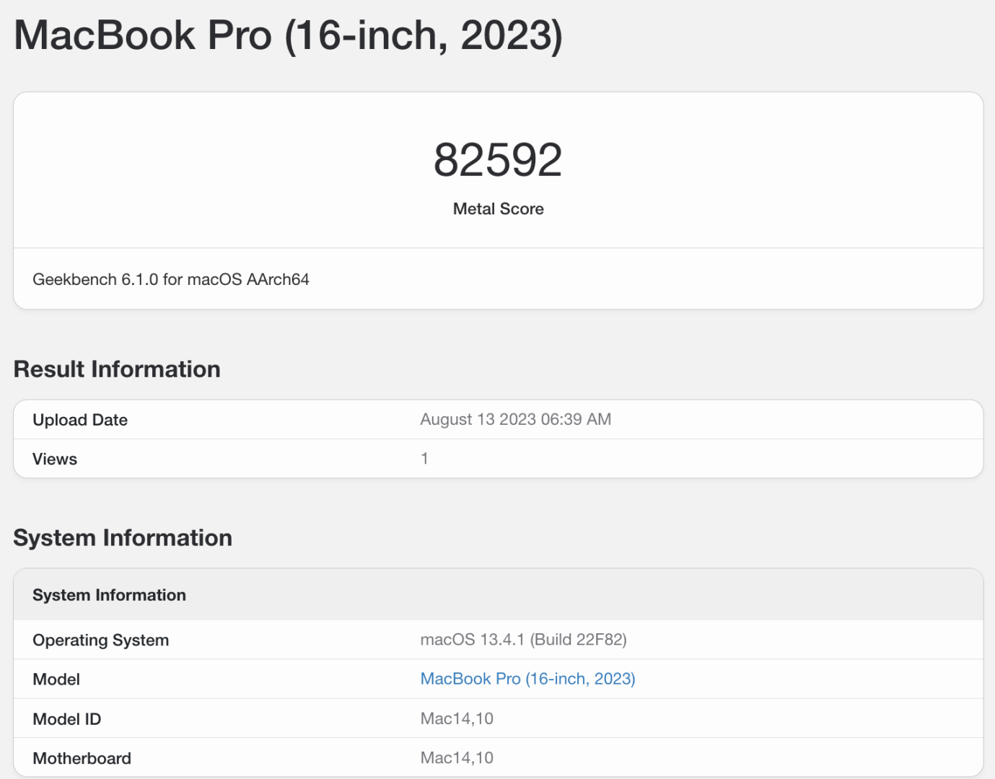Click the Mac14,10 Model ID value
Viewport: 995px width, 779px height.
(457, 718)
